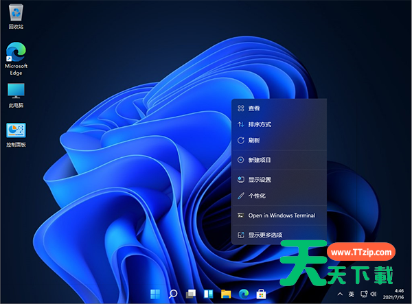
Task: Show hidden system tray icons chevron
Action: pos(339,294)
